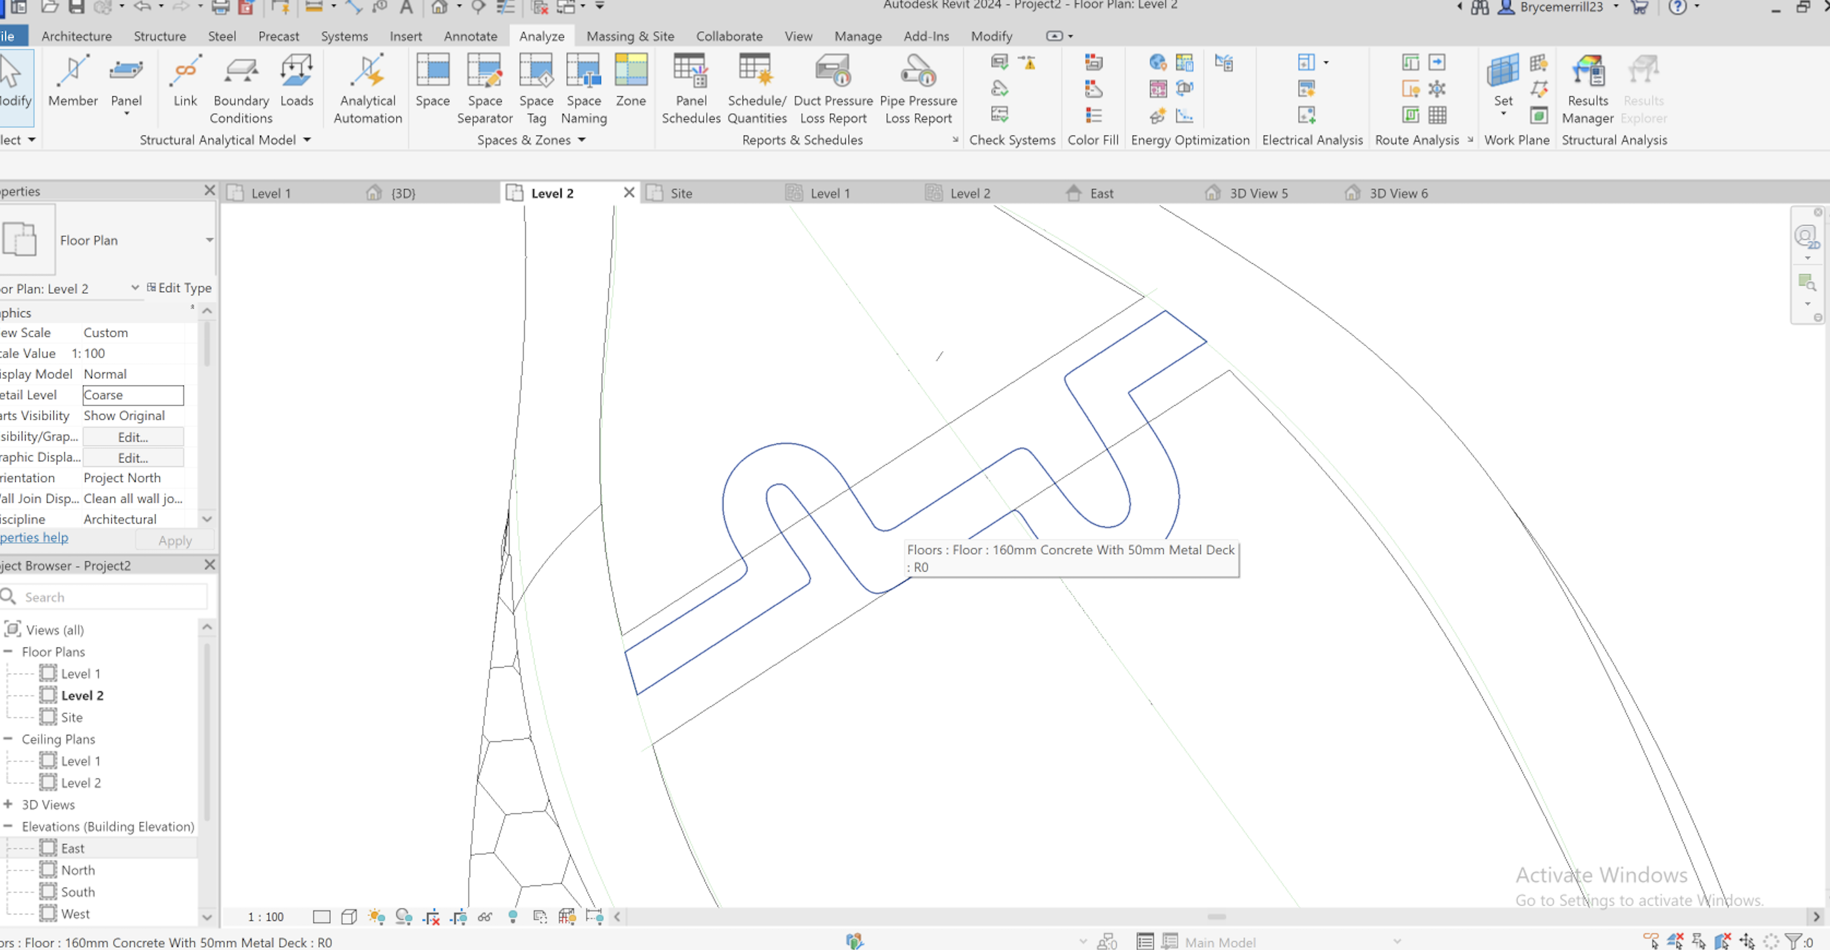This screenshot has height=950, width=1830.
Task: Toggle Reveal Constraints icon
Action: click(x=594, y=916)
